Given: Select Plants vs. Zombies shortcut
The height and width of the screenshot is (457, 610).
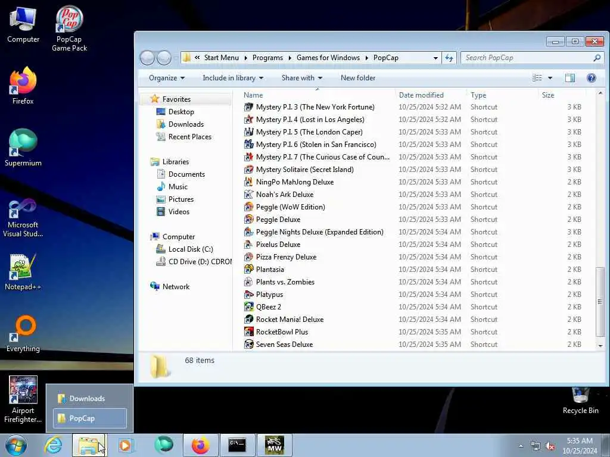Looking at the screenshot, I should click(285, 281).
